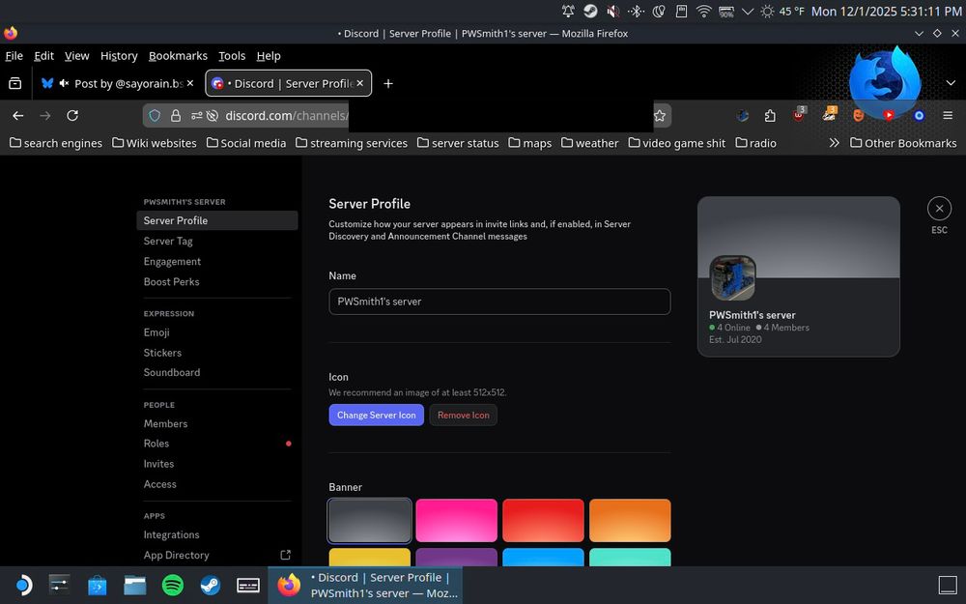Click the bookmarks overflow chevron
The height and width of the screenshot is (604, 966).
(833, 143)
